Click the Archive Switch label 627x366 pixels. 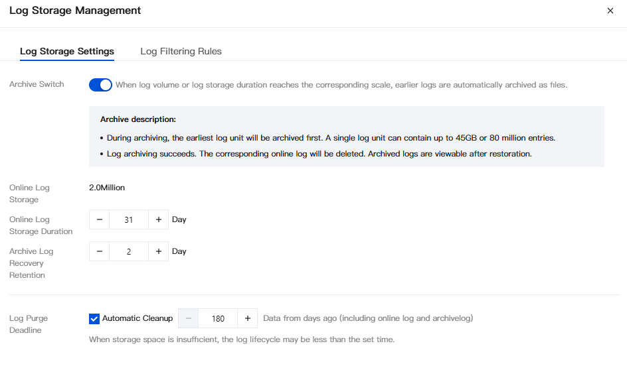[x=37, y=84]
